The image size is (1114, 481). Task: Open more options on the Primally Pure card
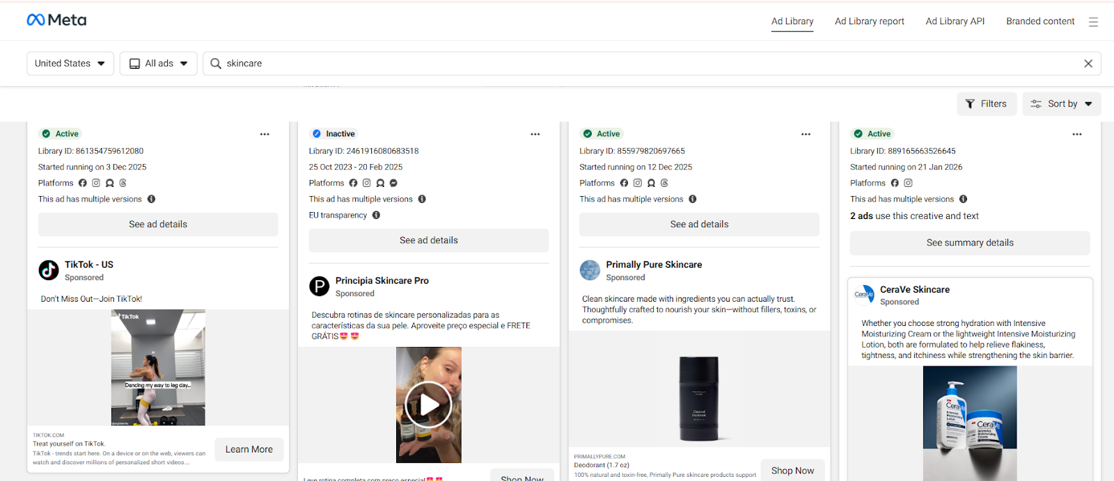(x=806, y=134)
